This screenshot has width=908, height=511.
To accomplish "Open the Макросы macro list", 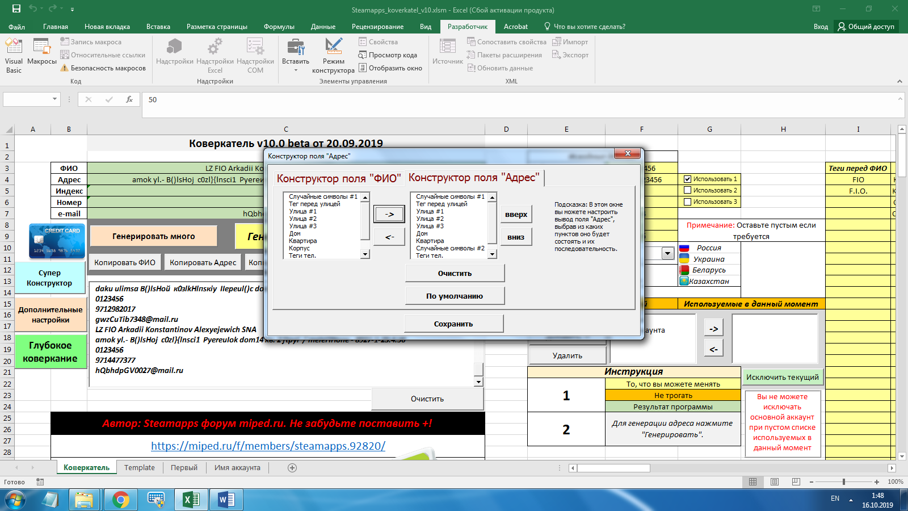I will coord(42,52).
